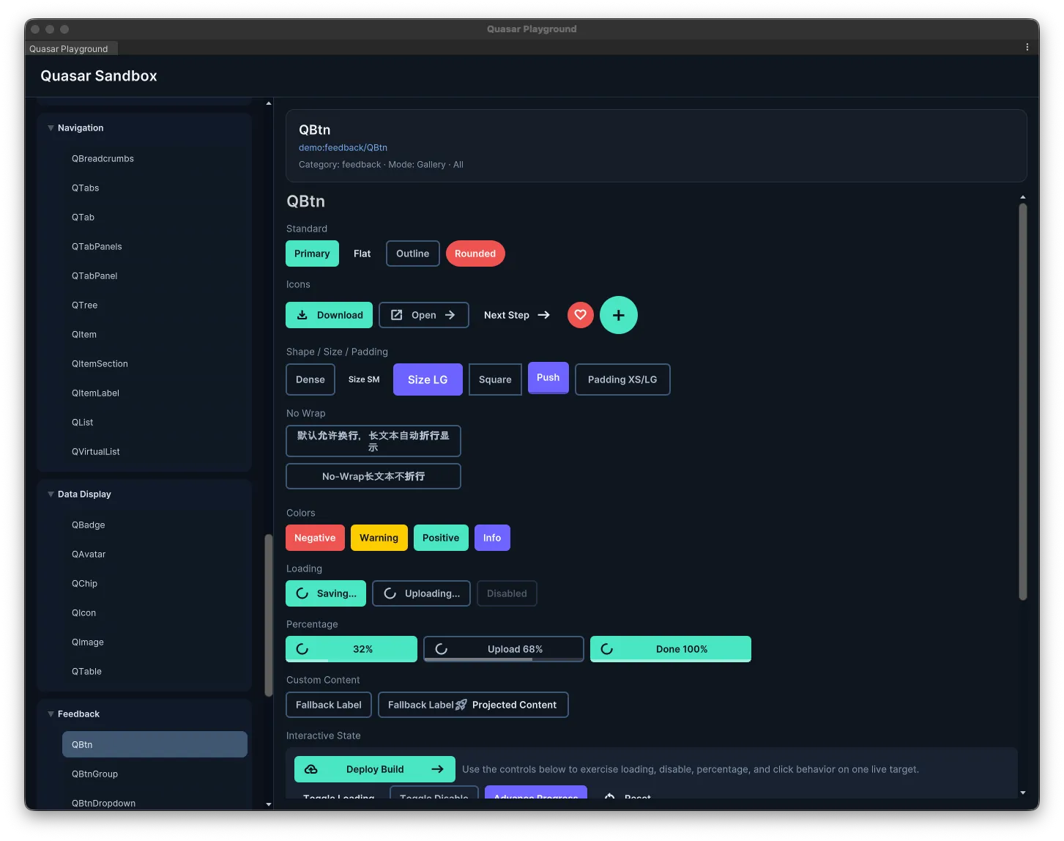Click the Download button with tray icon
Screen dimensions: 1064x841
tap(330, 315)
